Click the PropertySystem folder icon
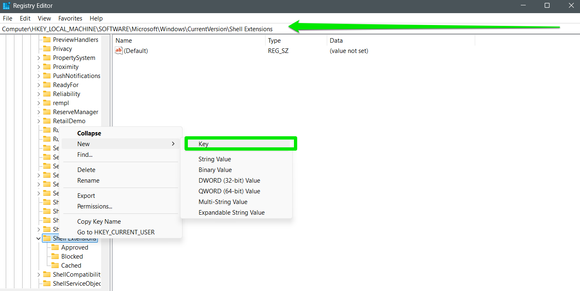 click(47, 58)
